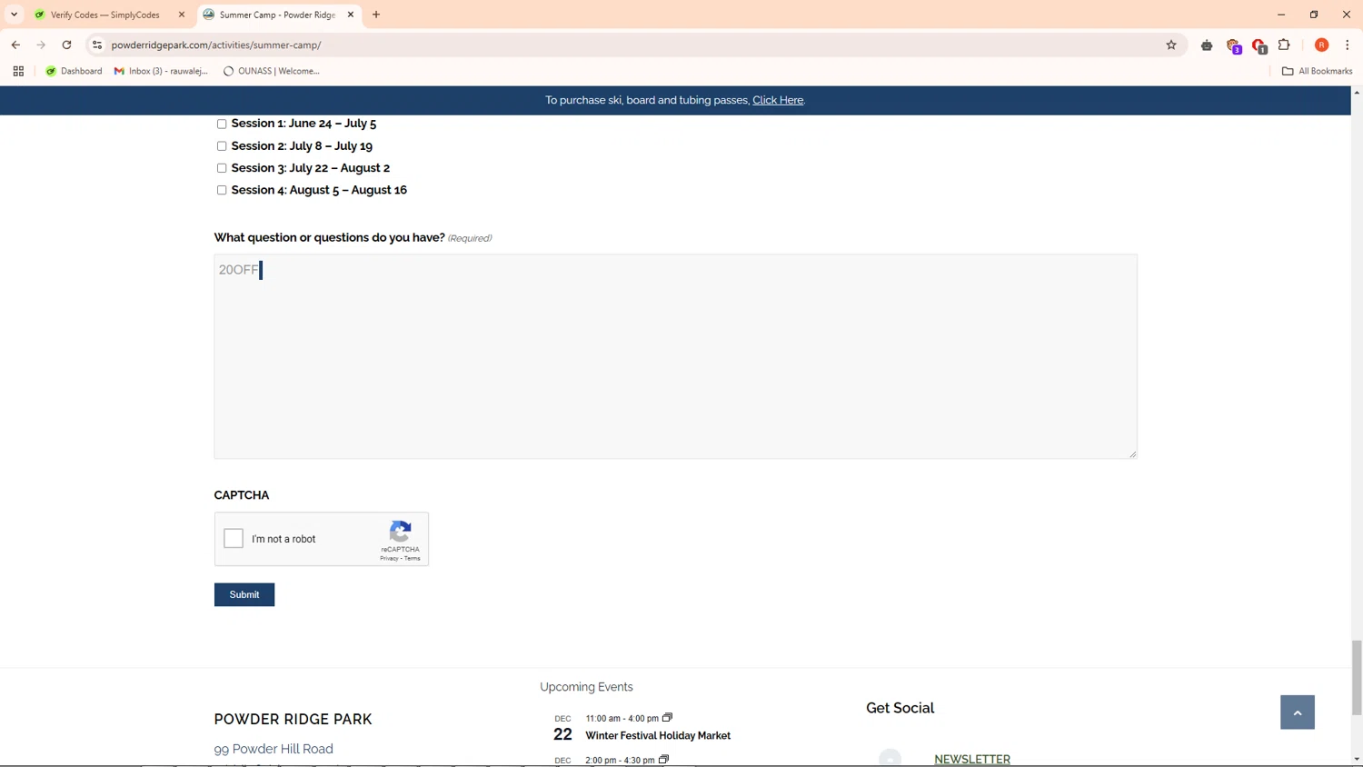Click the DEC 22 event date

click(x=562, y=730)
